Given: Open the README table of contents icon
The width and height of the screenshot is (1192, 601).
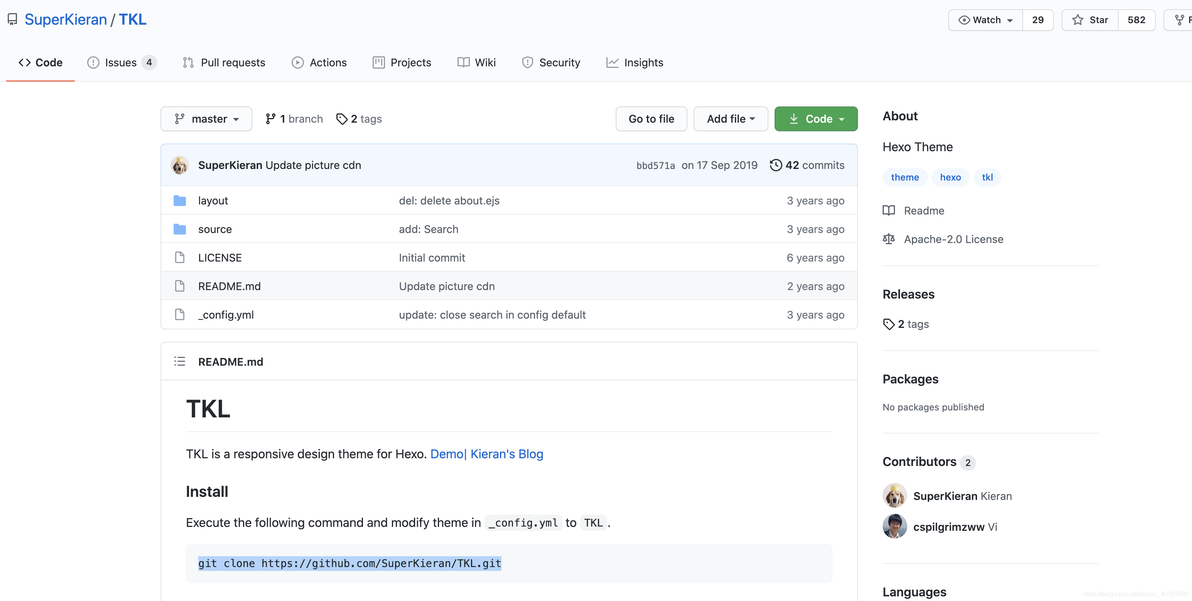Looking at the screenshot, I should 179,361.
